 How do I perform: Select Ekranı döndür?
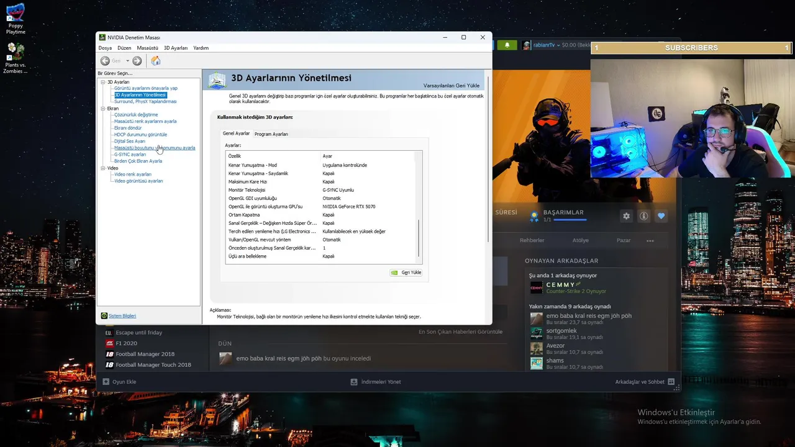[x=128, y=128]
